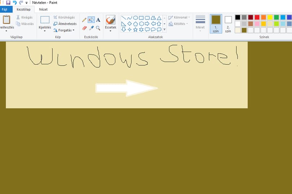Screen dimensions: 292x194
Task: Choose the Down arrow shape
Action: click(124, 30)
